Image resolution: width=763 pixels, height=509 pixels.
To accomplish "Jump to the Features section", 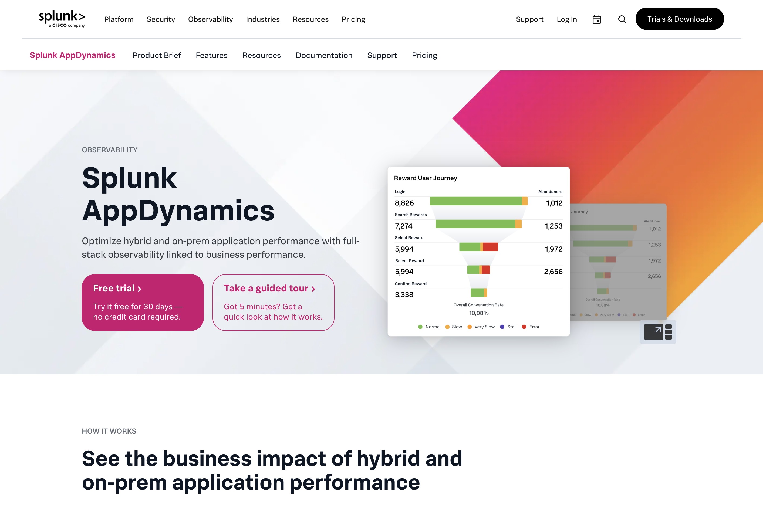I will [x=212, y=55].
